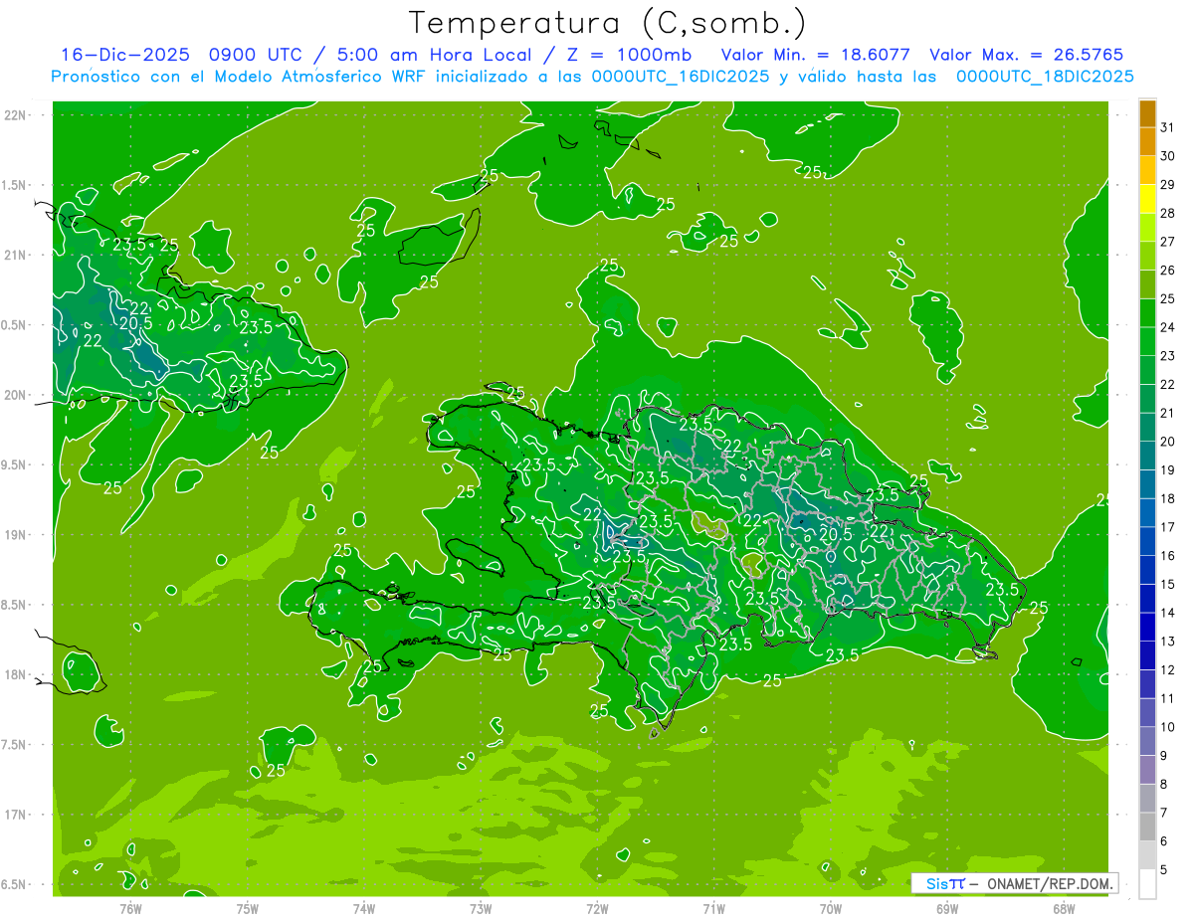Viewport: 1194px width, 922px height.
Task: Click the "0900 UTC" time text
Action: pyautogui.click(x=255, y=55)
